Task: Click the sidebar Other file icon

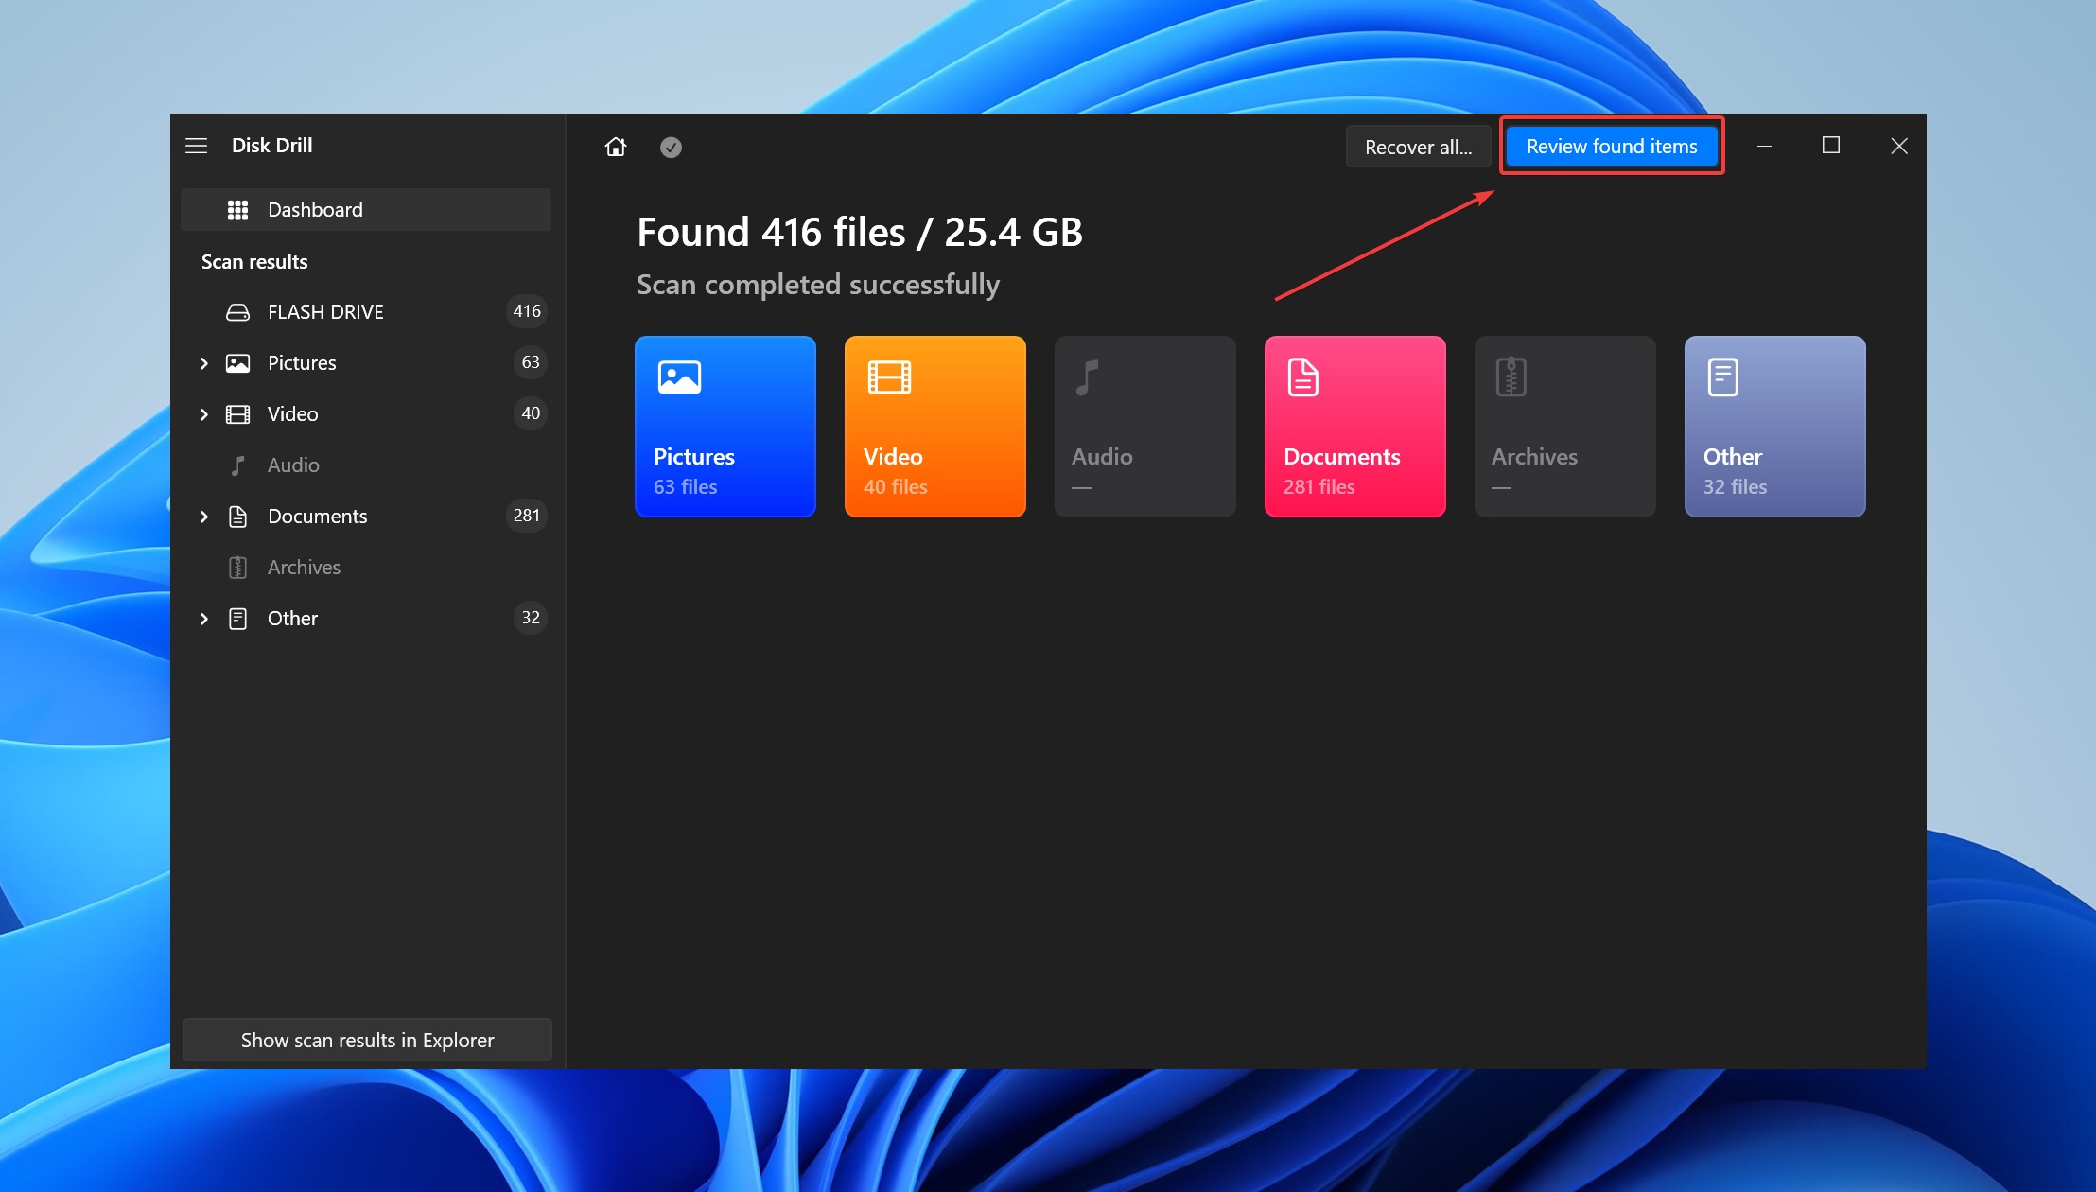Action: (x=237, y=619)
